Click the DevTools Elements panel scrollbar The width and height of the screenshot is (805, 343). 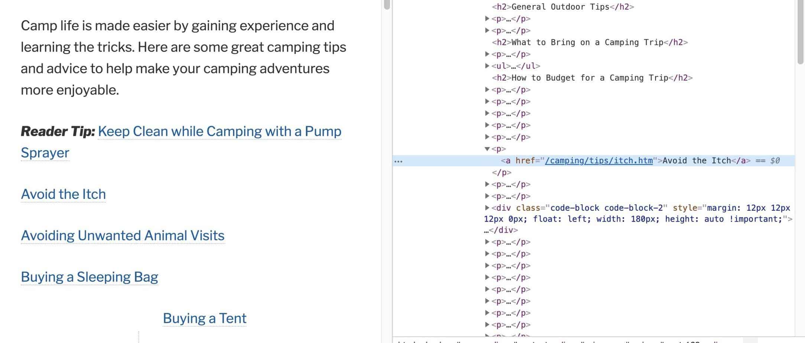[800, 33]
